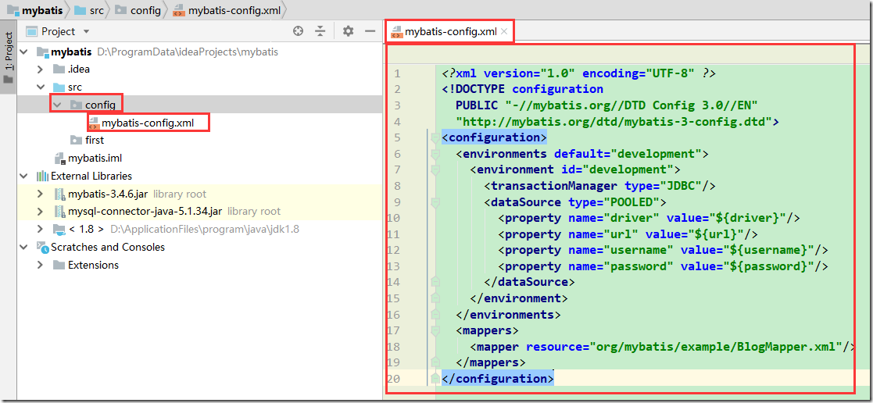The height and width of the screenshot is (403, 873).
Task: Click fold end marker on line 20
Action: point(435,379)
